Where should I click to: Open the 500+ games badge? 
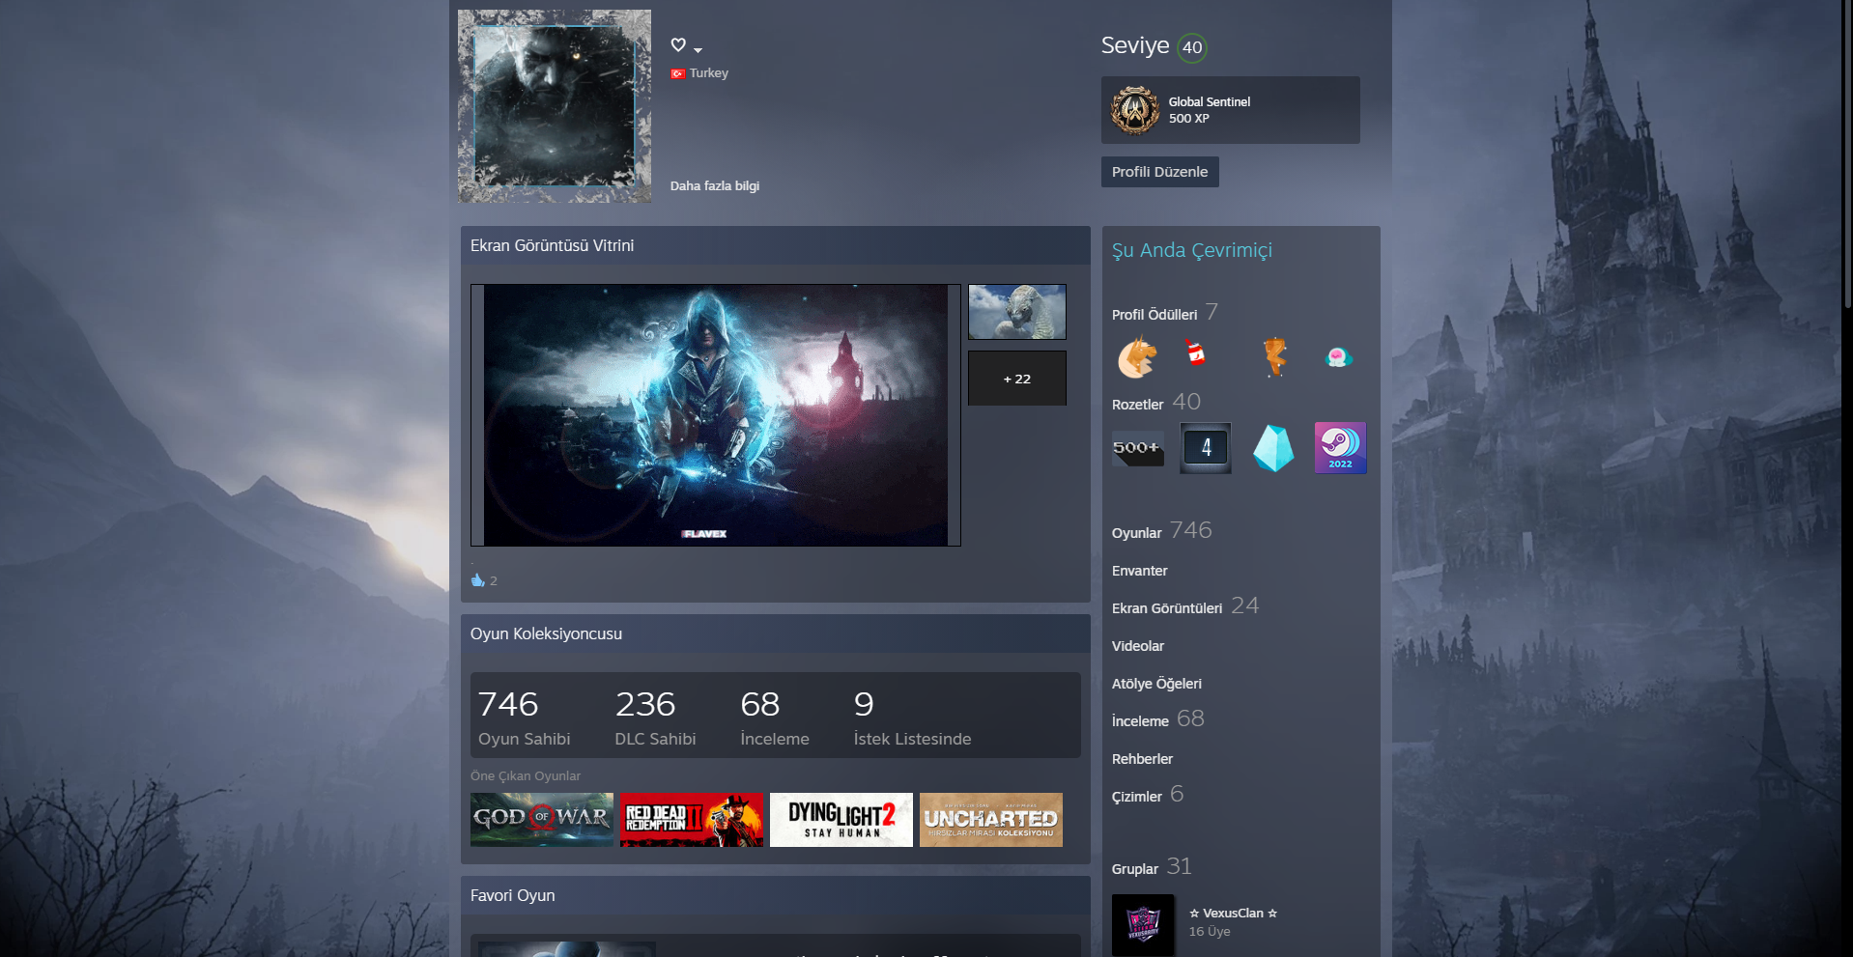1137,448
